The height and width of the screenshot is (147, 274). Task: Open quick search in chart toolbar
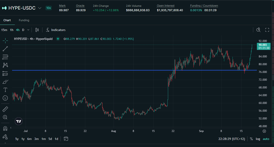(258, 30)
